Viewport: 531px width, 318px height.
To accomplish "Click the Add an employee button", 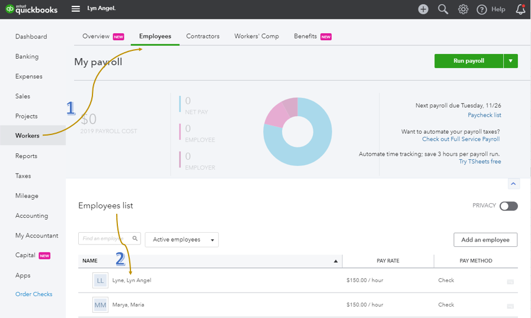I will pyautogui.click(x=485, y=239).
